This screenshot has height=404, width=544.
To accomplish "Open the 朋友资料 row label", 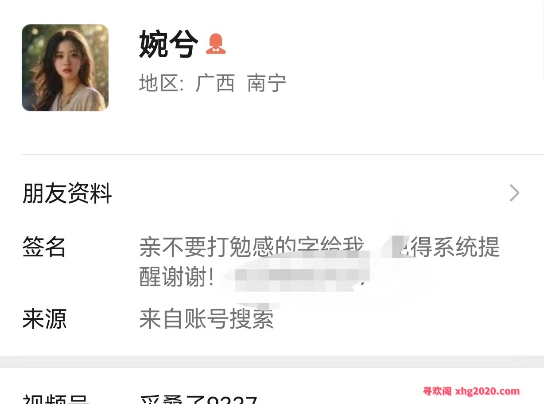I will [67, 193].
